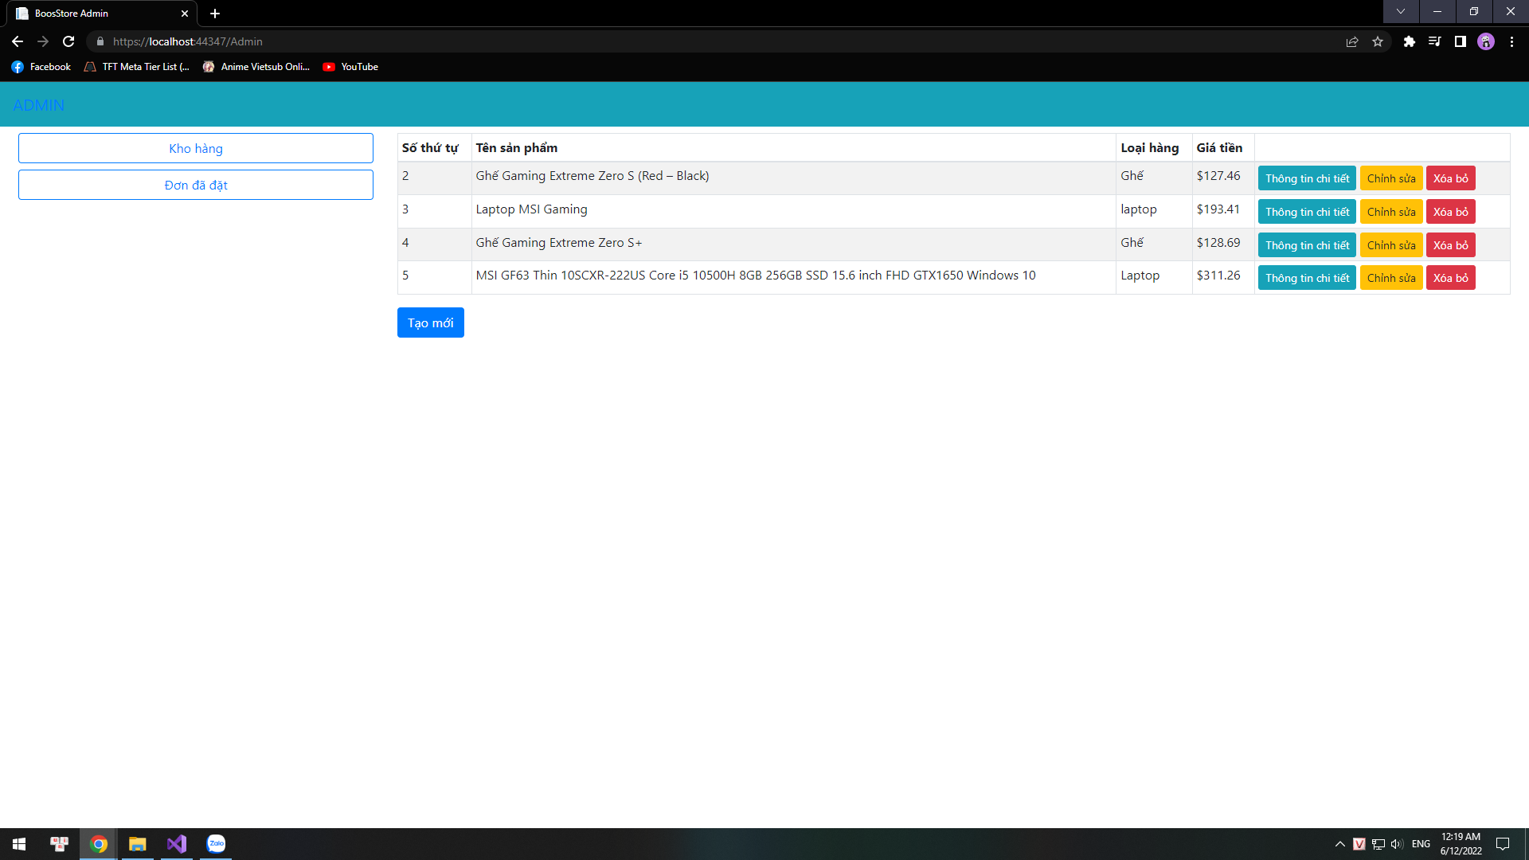This screenshot has width=1529, height=860.
Task: Mute system volume via the speaker tray icon
Action: click(x=1397, y=843)
